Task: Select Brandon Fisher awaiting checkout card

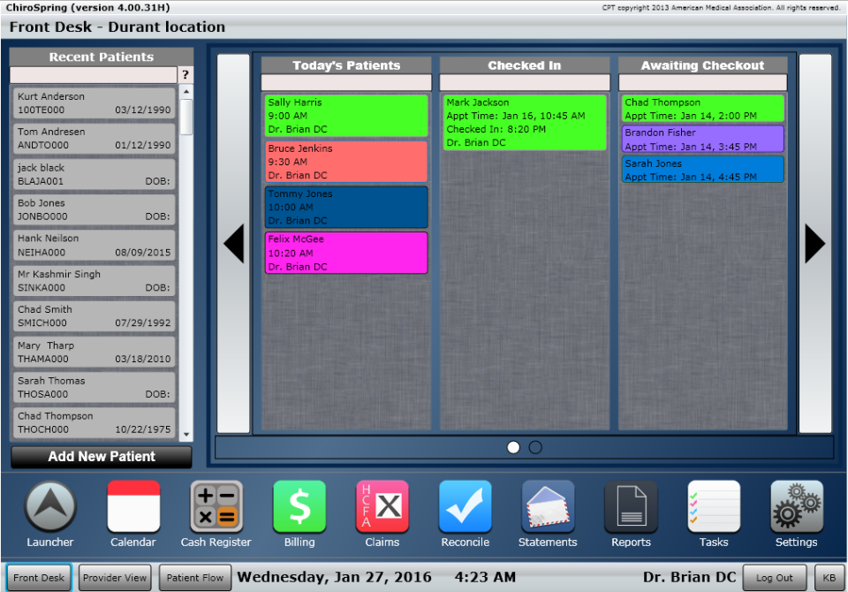Action: [702, 139]
